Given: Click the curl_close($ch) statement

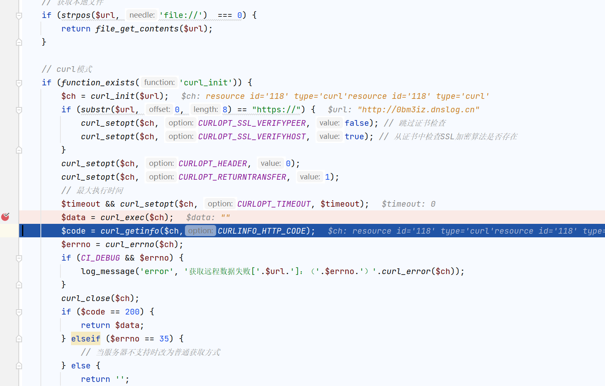Looking at the screenshot, I should pos(100,298).
